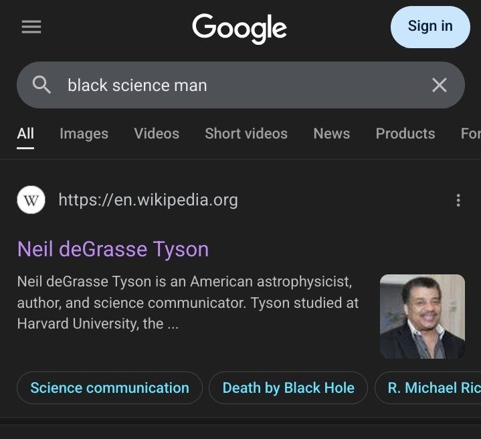Select the Science communication chip
The height and width of the screenshot is (439, 481).
tap(110, 387)
